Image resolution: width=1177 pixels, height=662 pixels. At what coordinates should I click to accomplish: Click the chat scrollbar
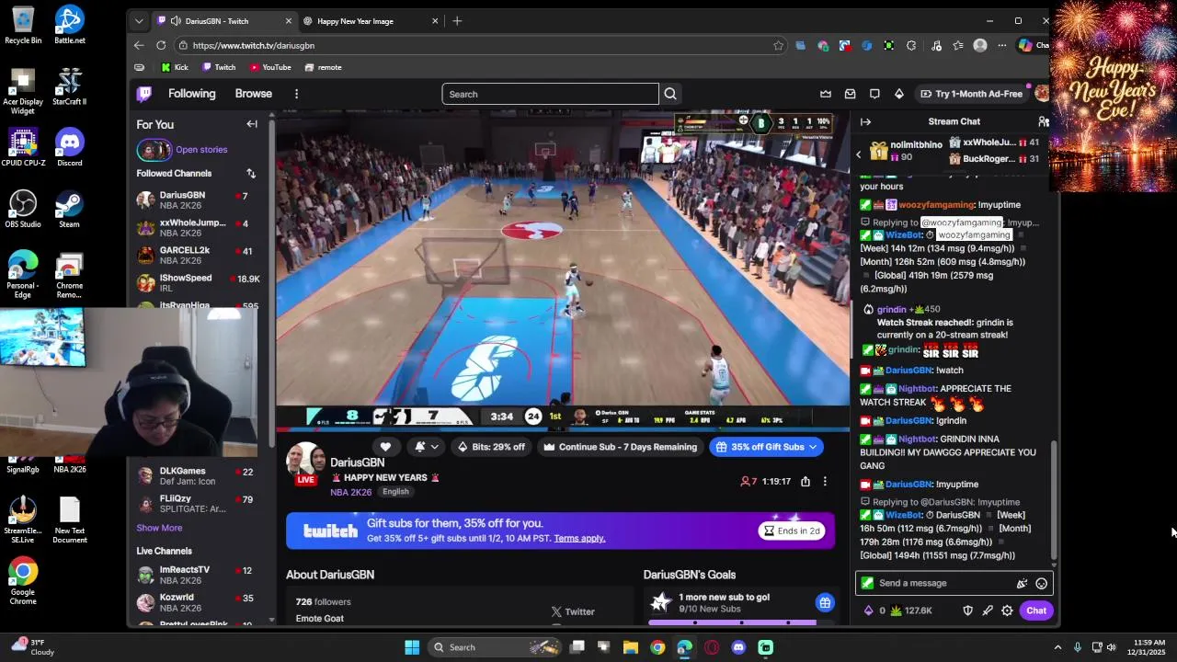tap(1055, 501)
